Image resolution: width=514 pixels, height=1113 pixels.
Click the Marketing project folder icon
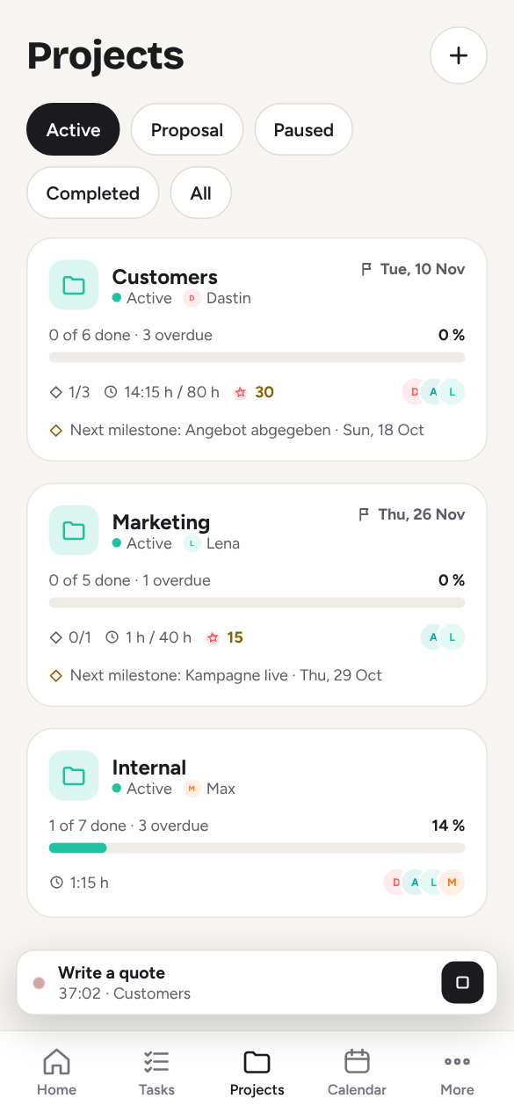pyautogui.click(x=74, y=530)
